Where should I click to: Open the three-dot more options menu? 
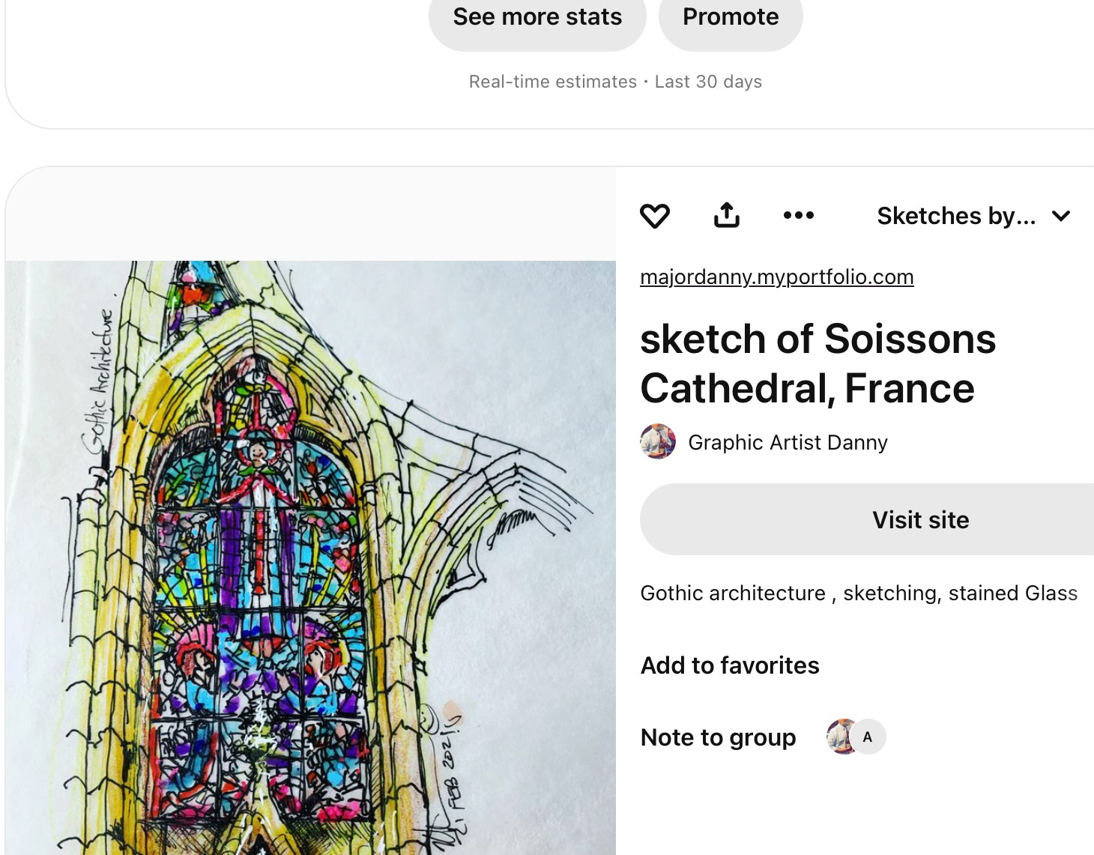coord(798,215)
